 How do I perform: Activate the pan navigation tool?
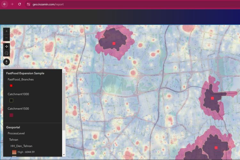point(7,46)
